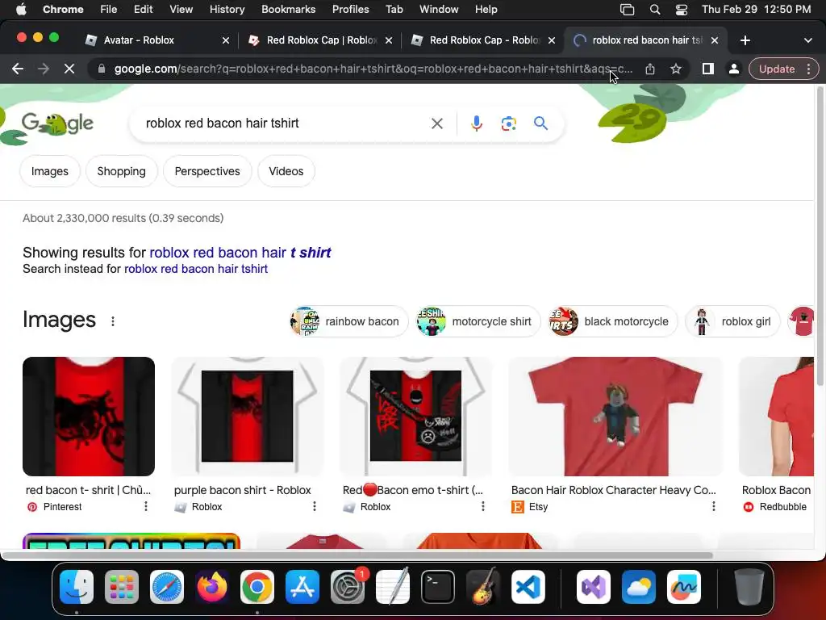Image resolution: width=826 pixels, height=620 pixels.
Task: Click the address bar URL
Action: (373, 69)
